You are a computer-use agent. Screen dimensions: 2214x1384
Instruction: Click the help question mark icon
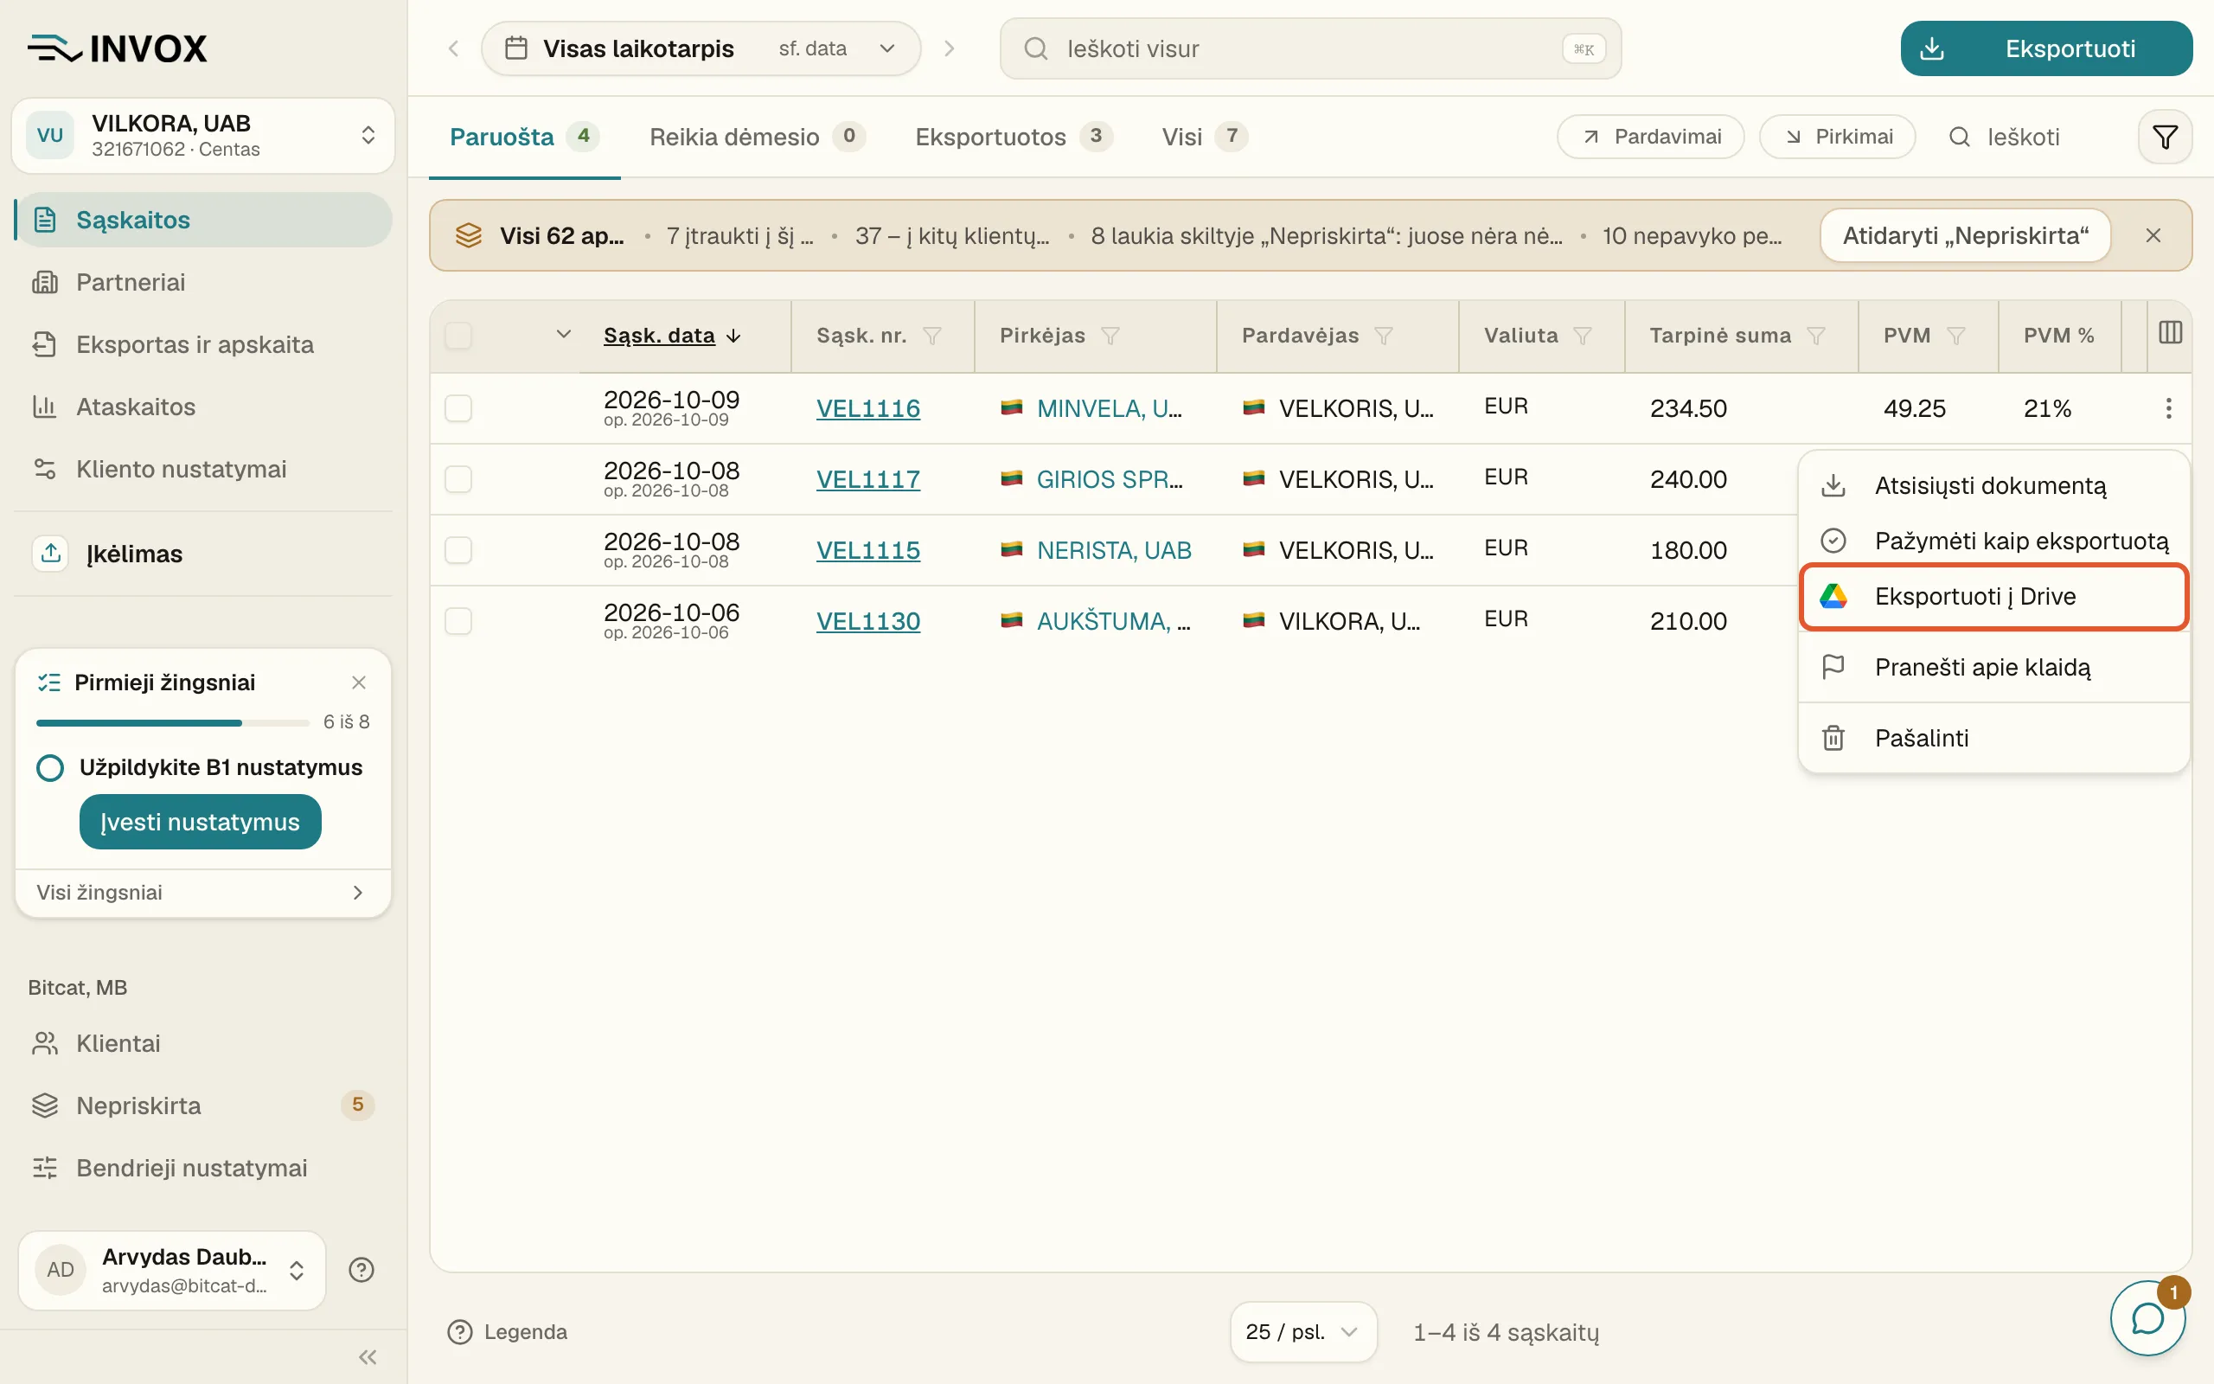[x=362, y=1270]
